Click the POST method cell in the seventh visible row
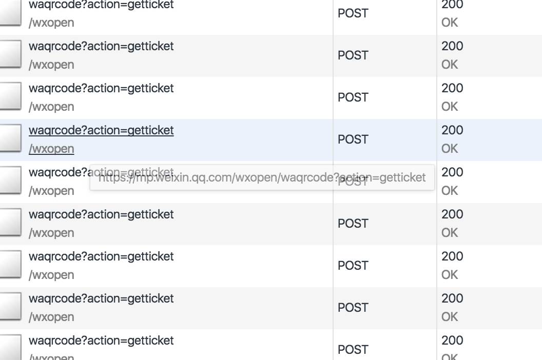Viewport: 542px width, 360px height. pos(353,266)
